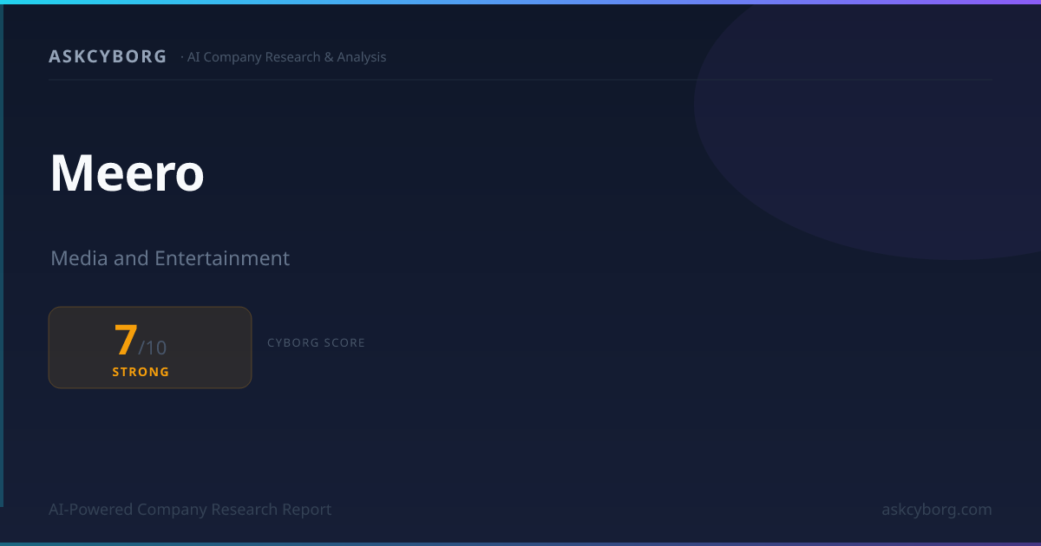
Task: Click the gradient bar along the top edge
Action: coord(520,2)
